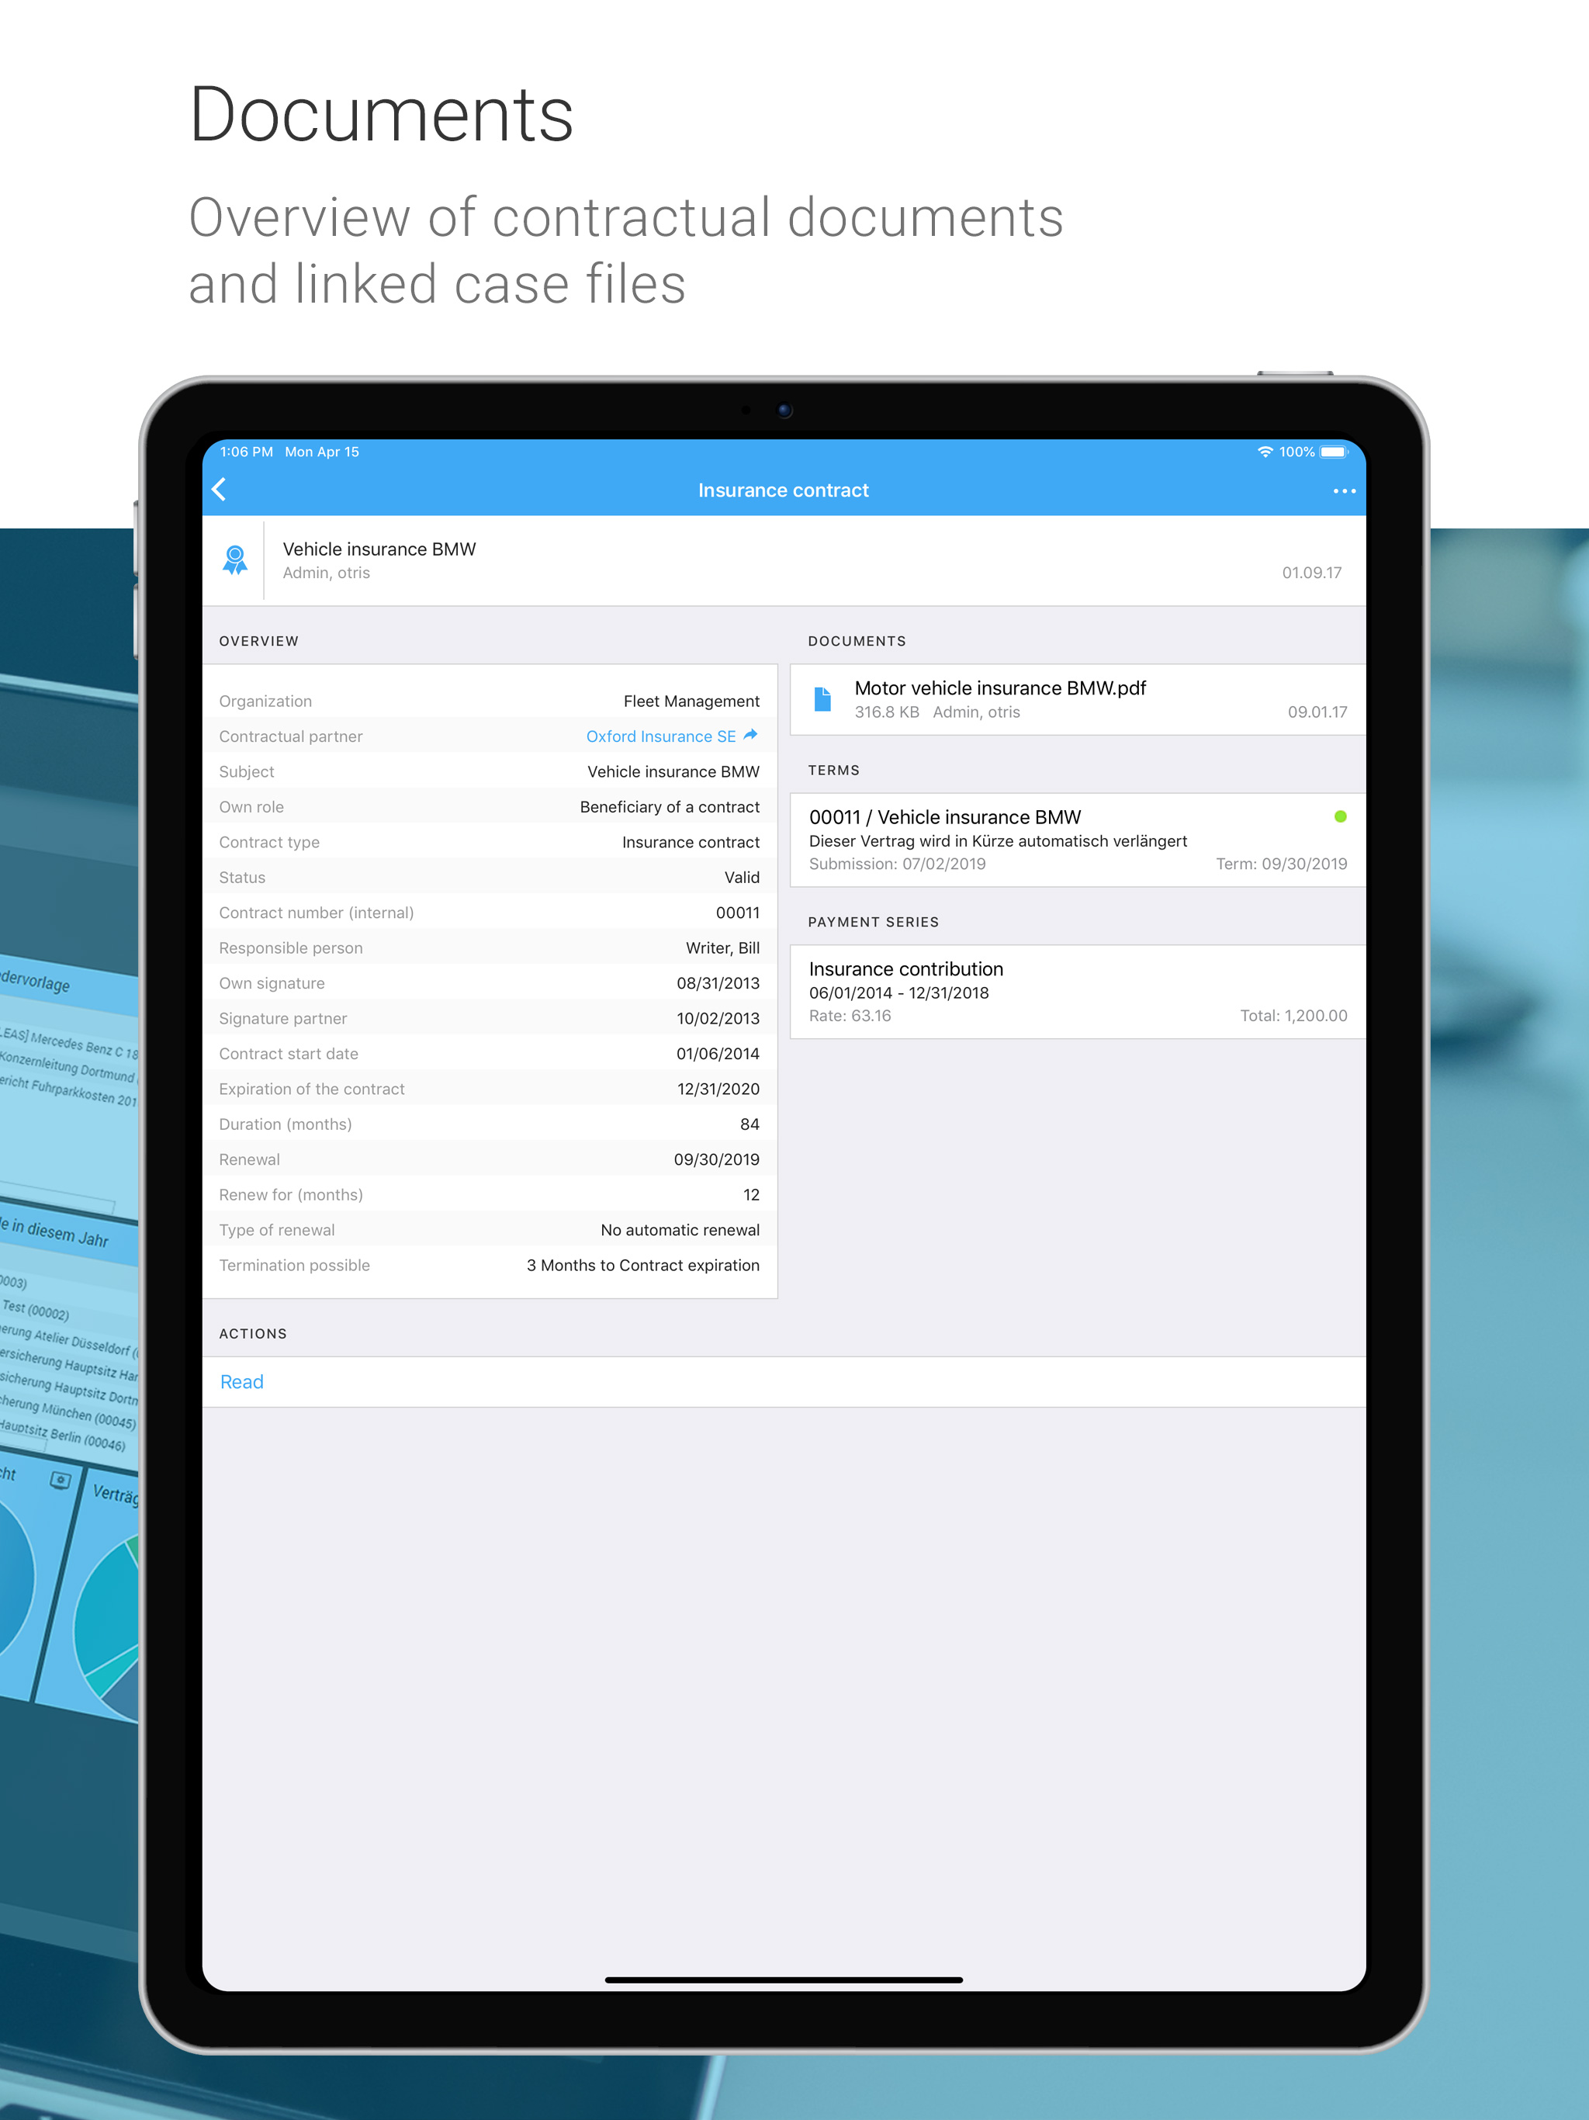This screenshot has height=2120, width=1589.
Task: Click Submission: 07/02/2019 text
Action: pyautogui.click(x=897, y=864)
